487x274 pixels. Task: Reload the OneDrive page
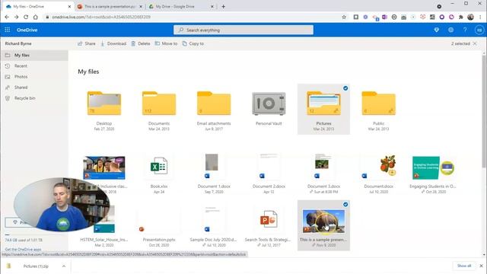point(26,17)
